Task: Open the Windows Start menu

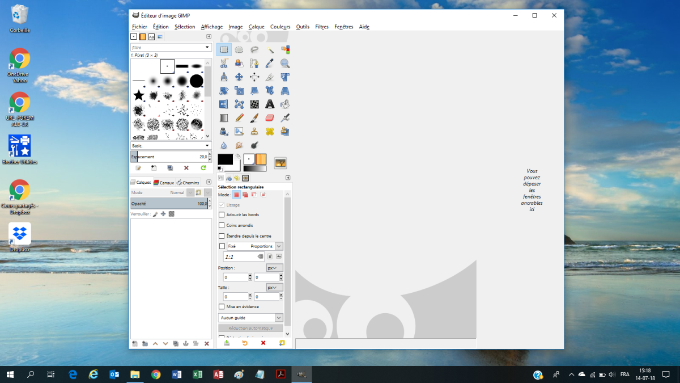Action: pos(10,374)
